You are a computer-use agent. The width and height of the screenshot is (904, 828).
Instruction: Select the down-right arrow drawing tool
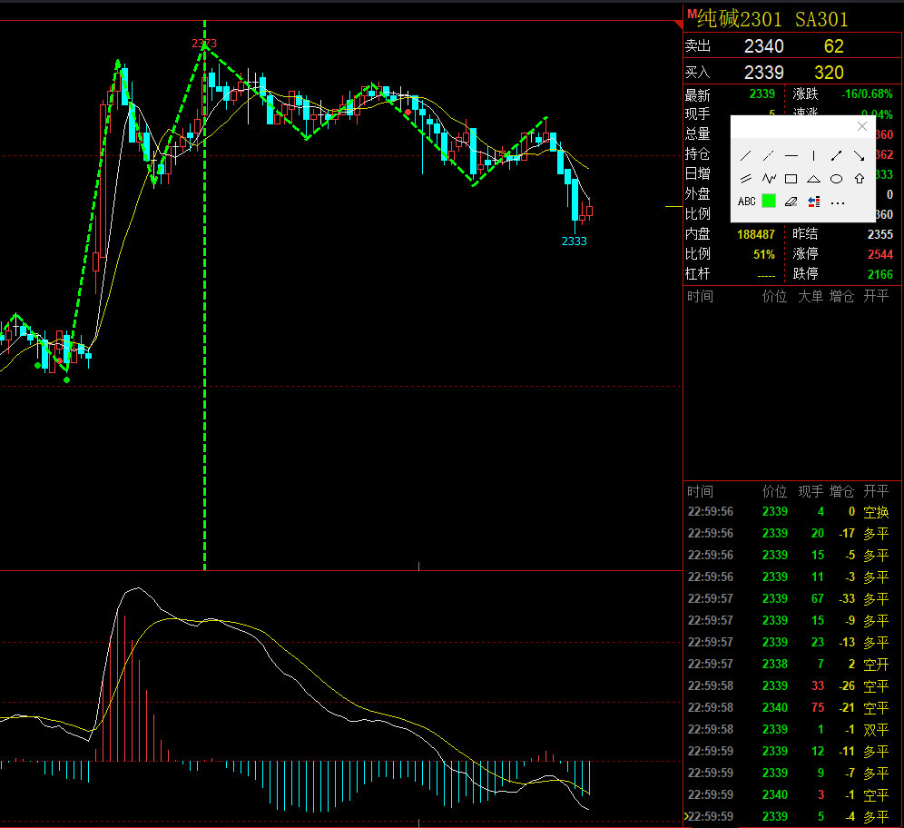click(x=859, y=155)
